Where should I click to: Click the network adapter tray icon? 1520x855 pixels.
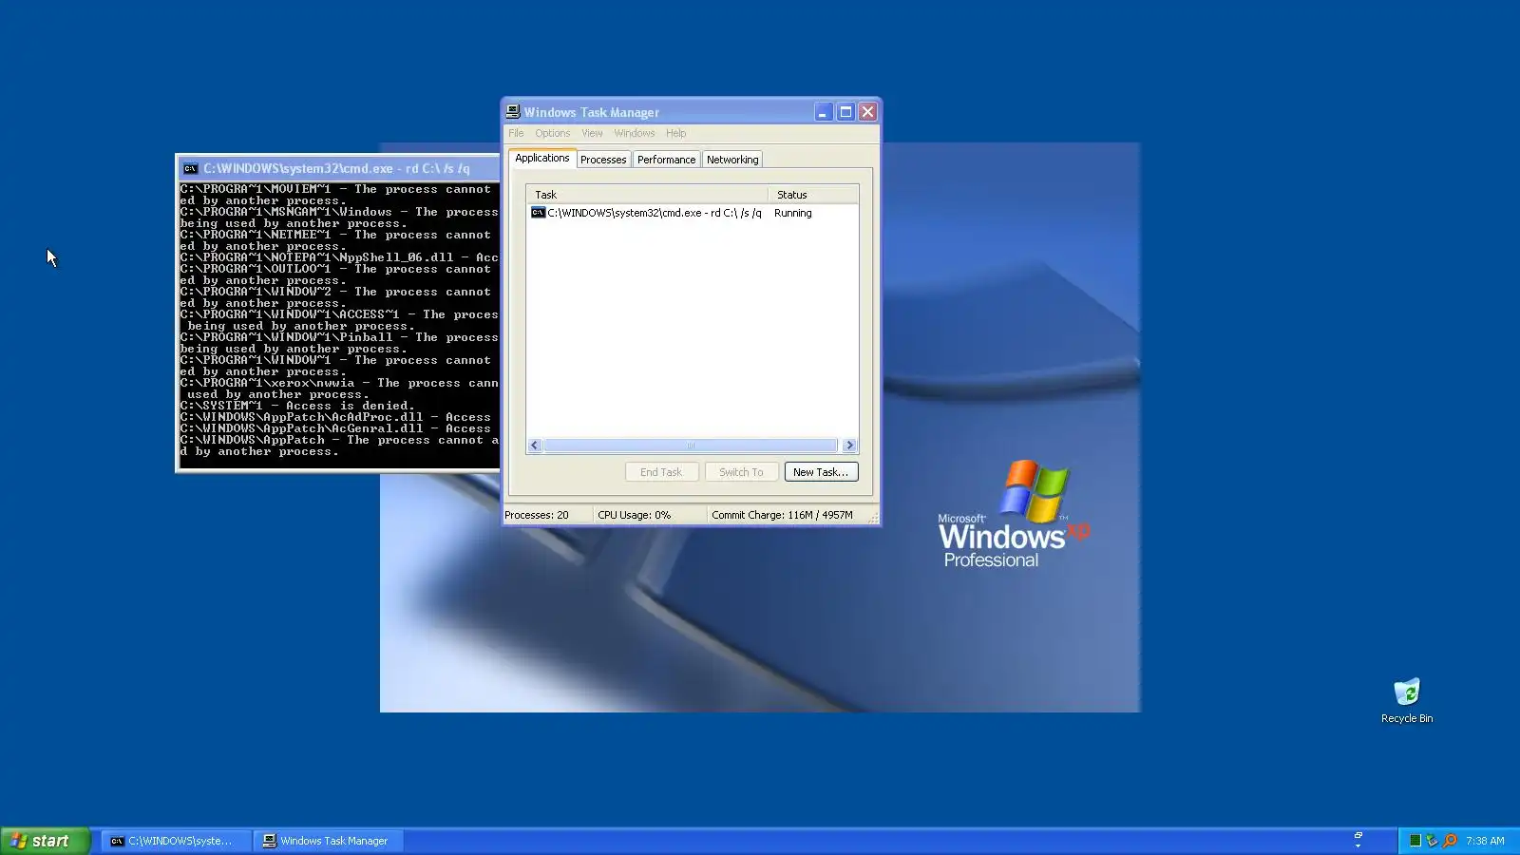coord(1432,841)
